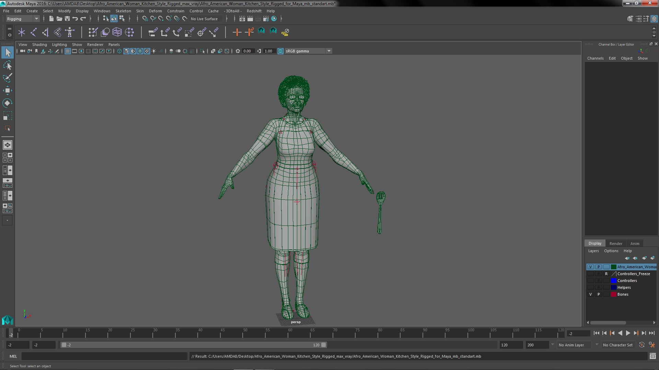Toggle playback P of Bones layer
This screenshot has height=370, width=659.
599,294
